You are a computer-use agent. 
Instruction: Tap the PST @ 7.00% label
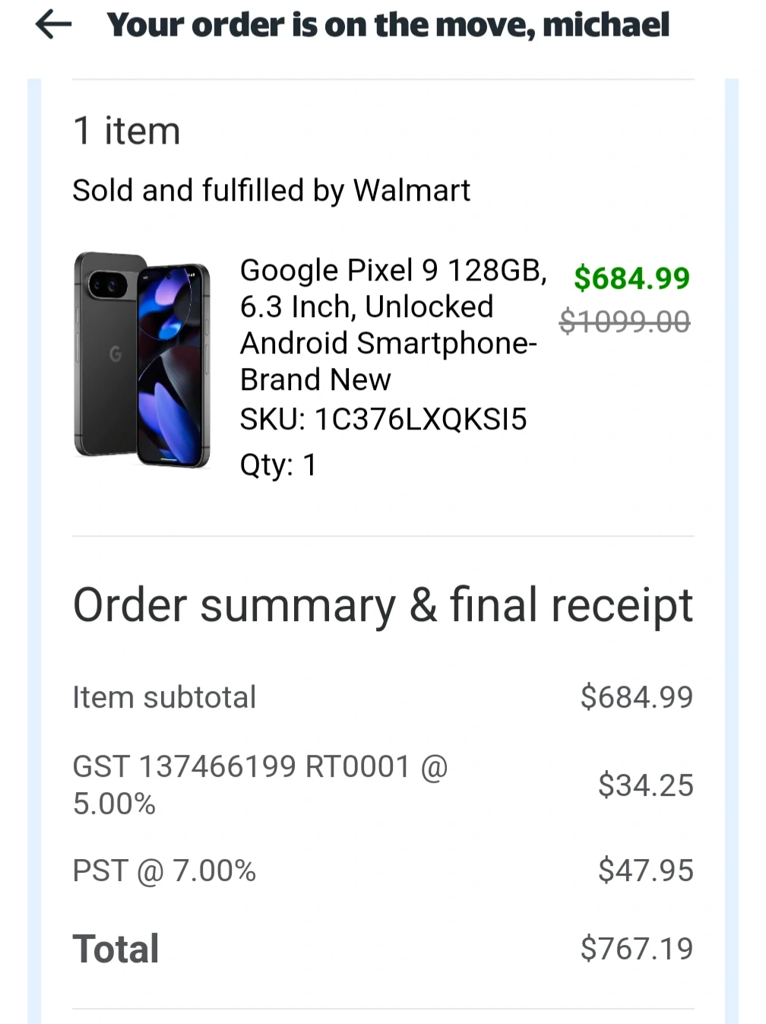click(164, 870)
